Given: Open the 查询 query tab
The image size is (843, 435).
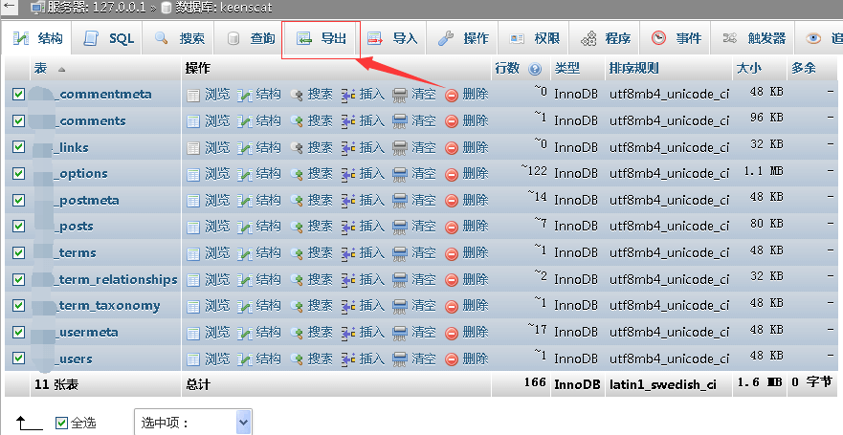Looking at the screenshot, I should 250,38.
